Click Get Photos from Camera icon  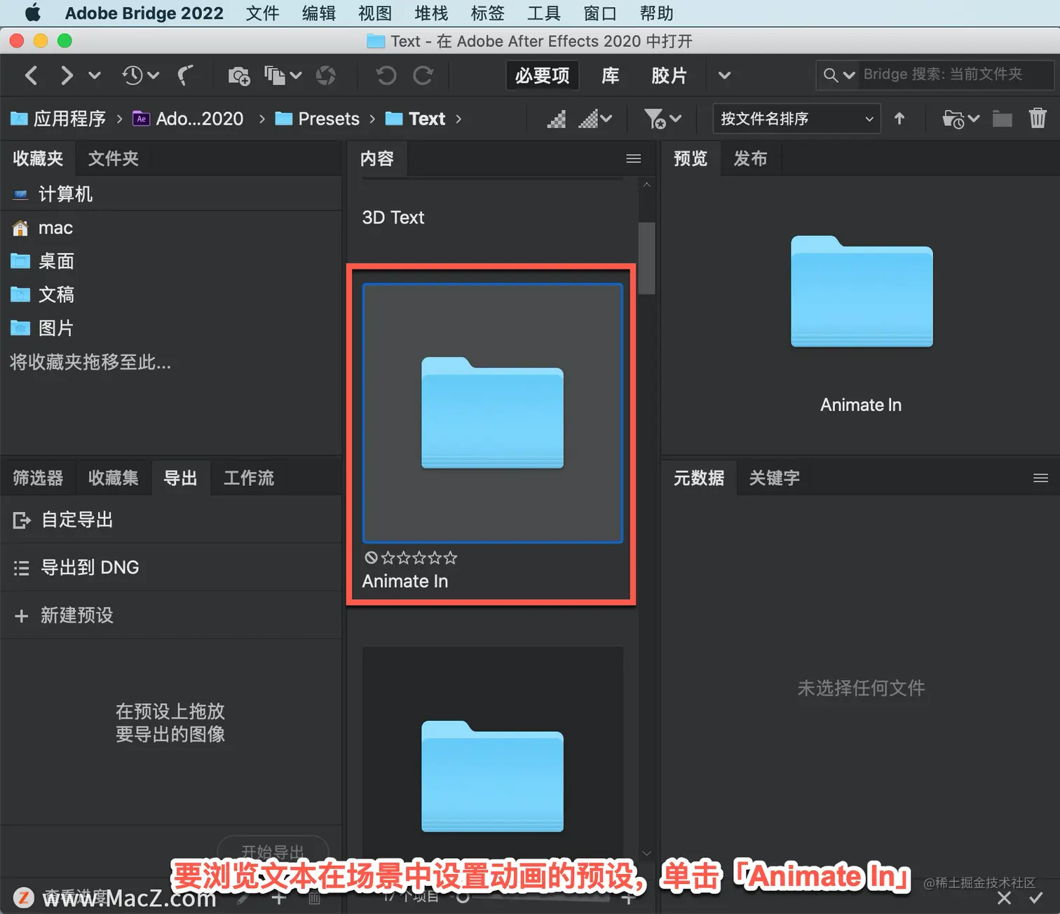(x=239, y=75)
